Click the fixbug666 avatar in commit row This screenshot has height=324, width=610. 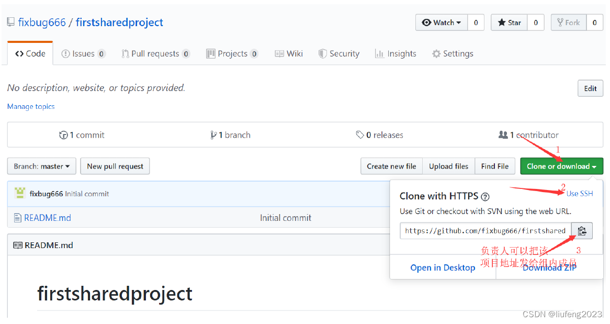20,193
